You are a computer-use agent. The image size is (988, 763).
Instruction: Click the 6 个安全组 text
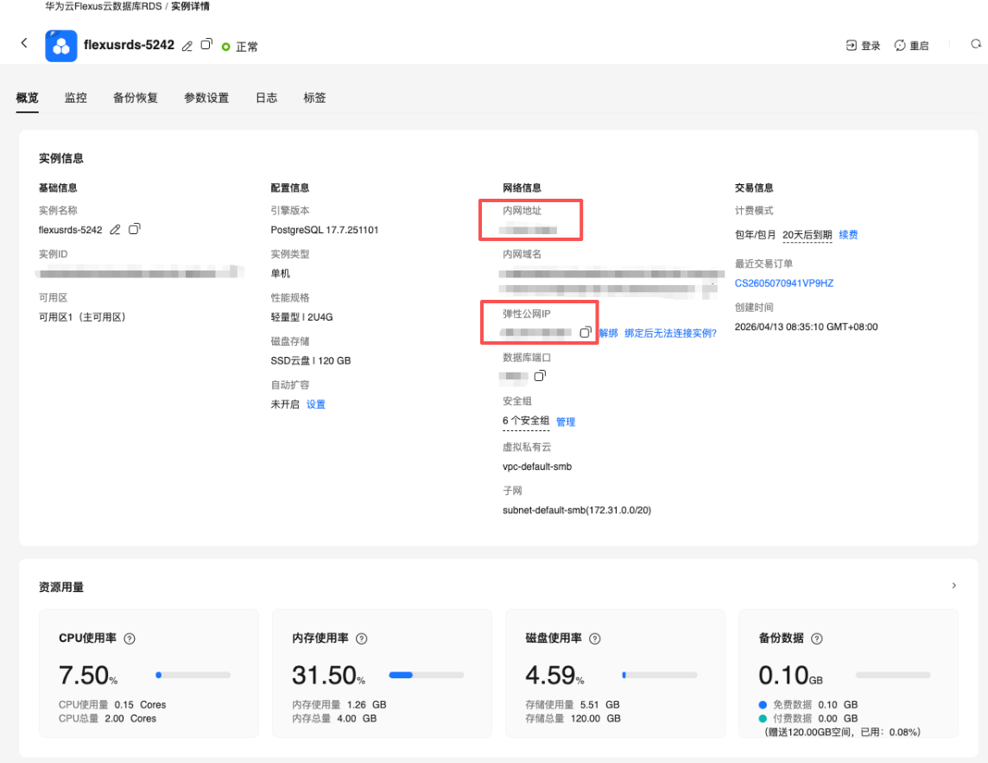(526, 421)
